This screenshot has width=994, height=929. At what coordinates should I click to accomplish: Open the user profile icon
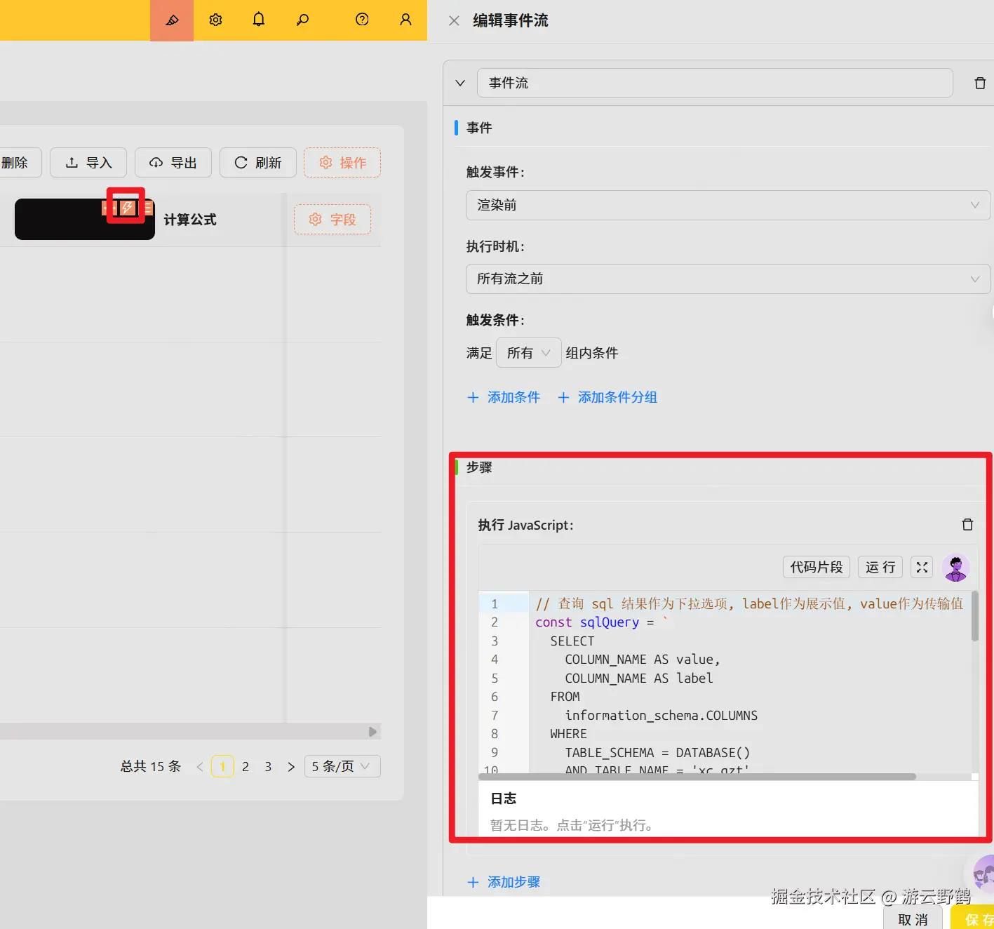tap(405, 20)
